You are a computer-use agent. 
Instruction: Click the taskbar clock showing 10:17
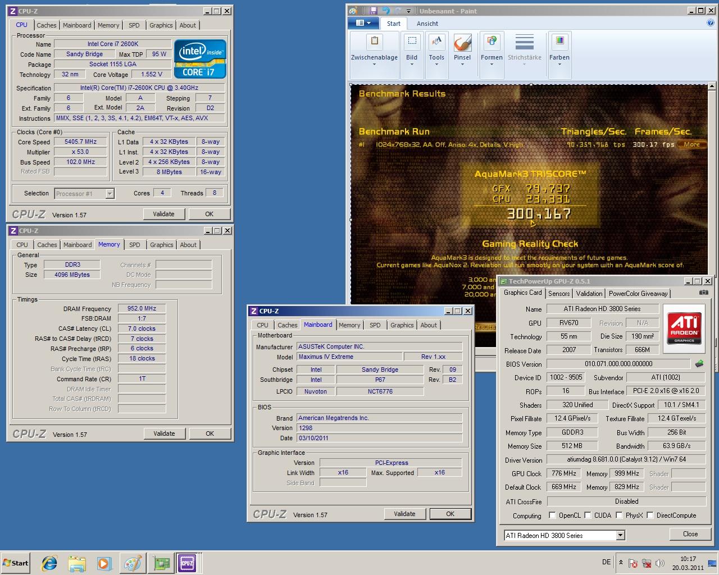pyautogui.click(x=688, y=563)
